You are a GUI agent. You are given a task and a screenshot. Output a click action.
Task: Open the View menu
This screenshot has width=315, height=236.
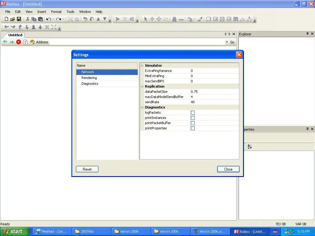(x=29, y=12)
